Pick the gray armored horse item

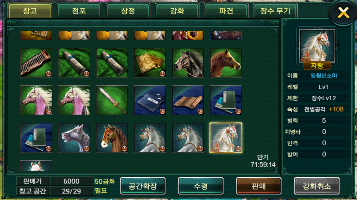(74, 138)
